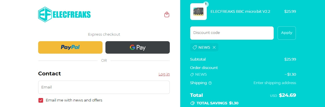Viewport: 325px width, 107px height.
Task: Click the Enter shipping address text
Action: coord(275,83)
